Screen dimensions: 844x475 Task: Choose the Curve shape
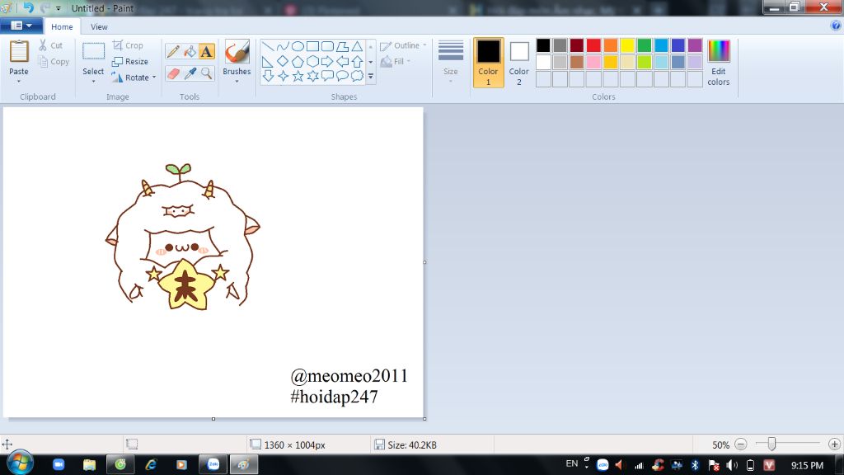[283, 47]
